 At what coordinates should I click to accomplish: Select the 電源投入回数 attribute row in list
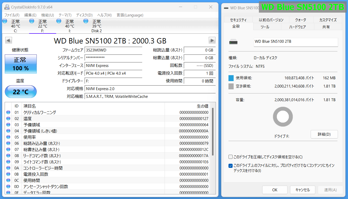(108, 174)
